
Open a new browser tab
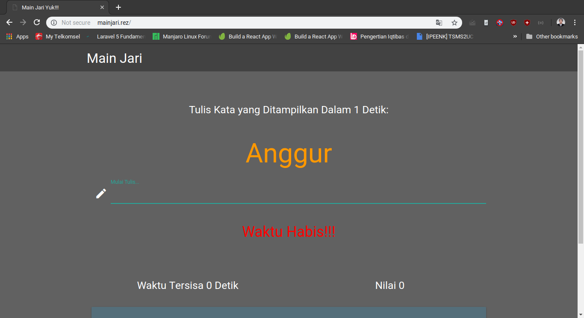coord(118,7)
